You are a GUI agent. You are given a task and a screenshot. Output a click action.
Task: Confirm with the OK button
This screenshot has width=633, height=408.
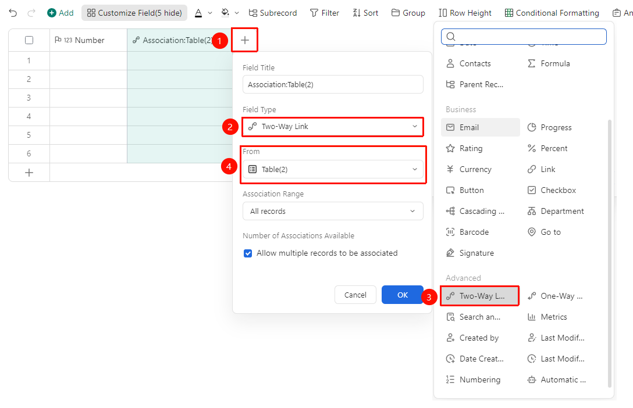point(403,295)
